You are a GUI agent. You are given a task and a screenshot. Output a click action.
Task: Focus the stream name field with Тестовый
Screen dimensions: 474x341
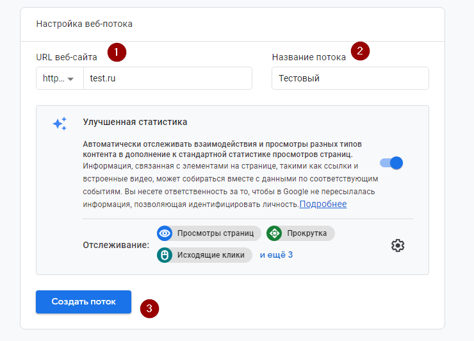pyautogui.click(x=350, y=78)
